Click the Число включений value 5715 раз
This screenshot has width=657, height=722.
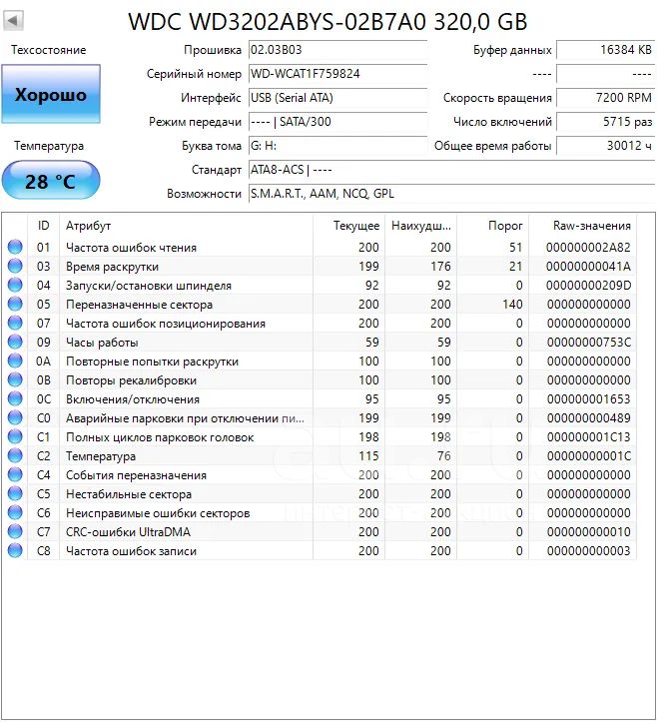coord(605,122)
